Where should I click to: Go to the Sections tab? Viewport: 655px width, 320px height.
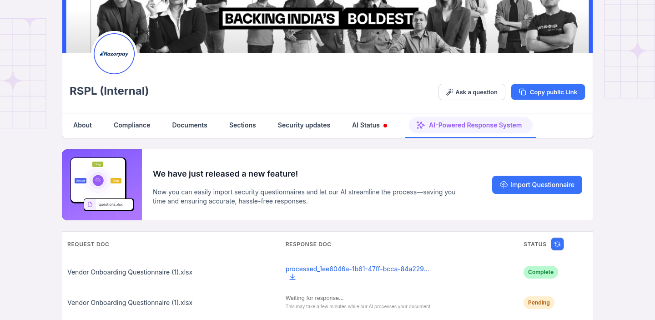(242, 125)
